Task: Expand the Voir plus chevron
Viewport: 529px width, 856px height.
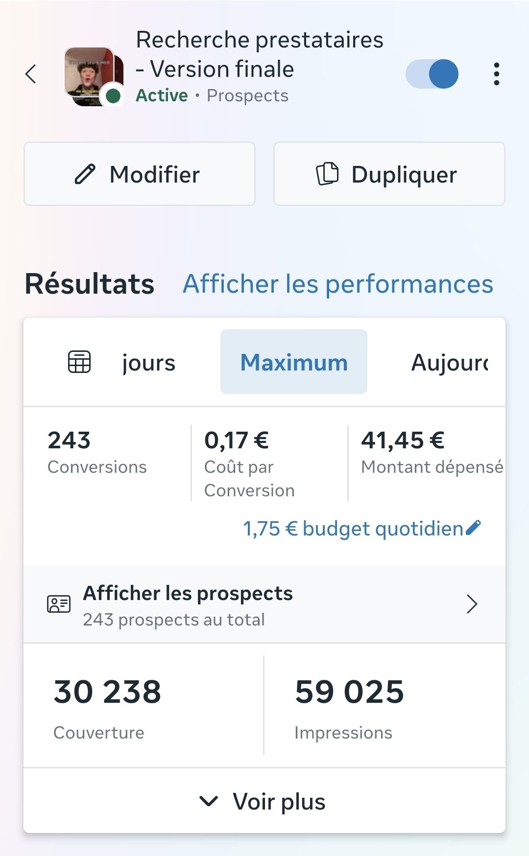Action: (x=209, y=801)
